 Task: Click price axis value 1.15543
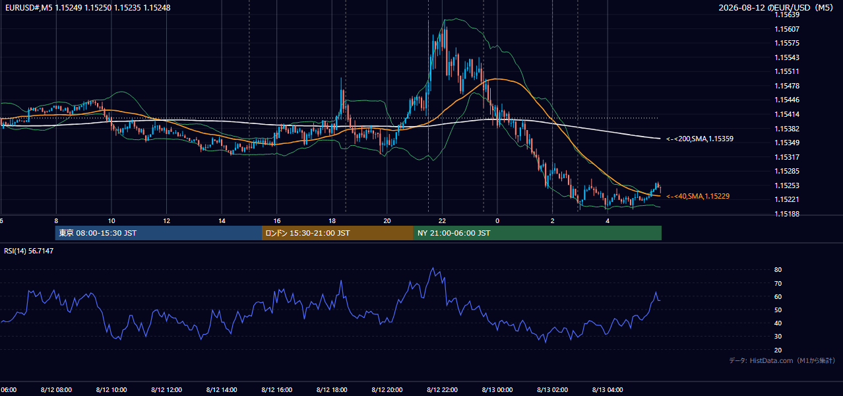pos(788,57)
